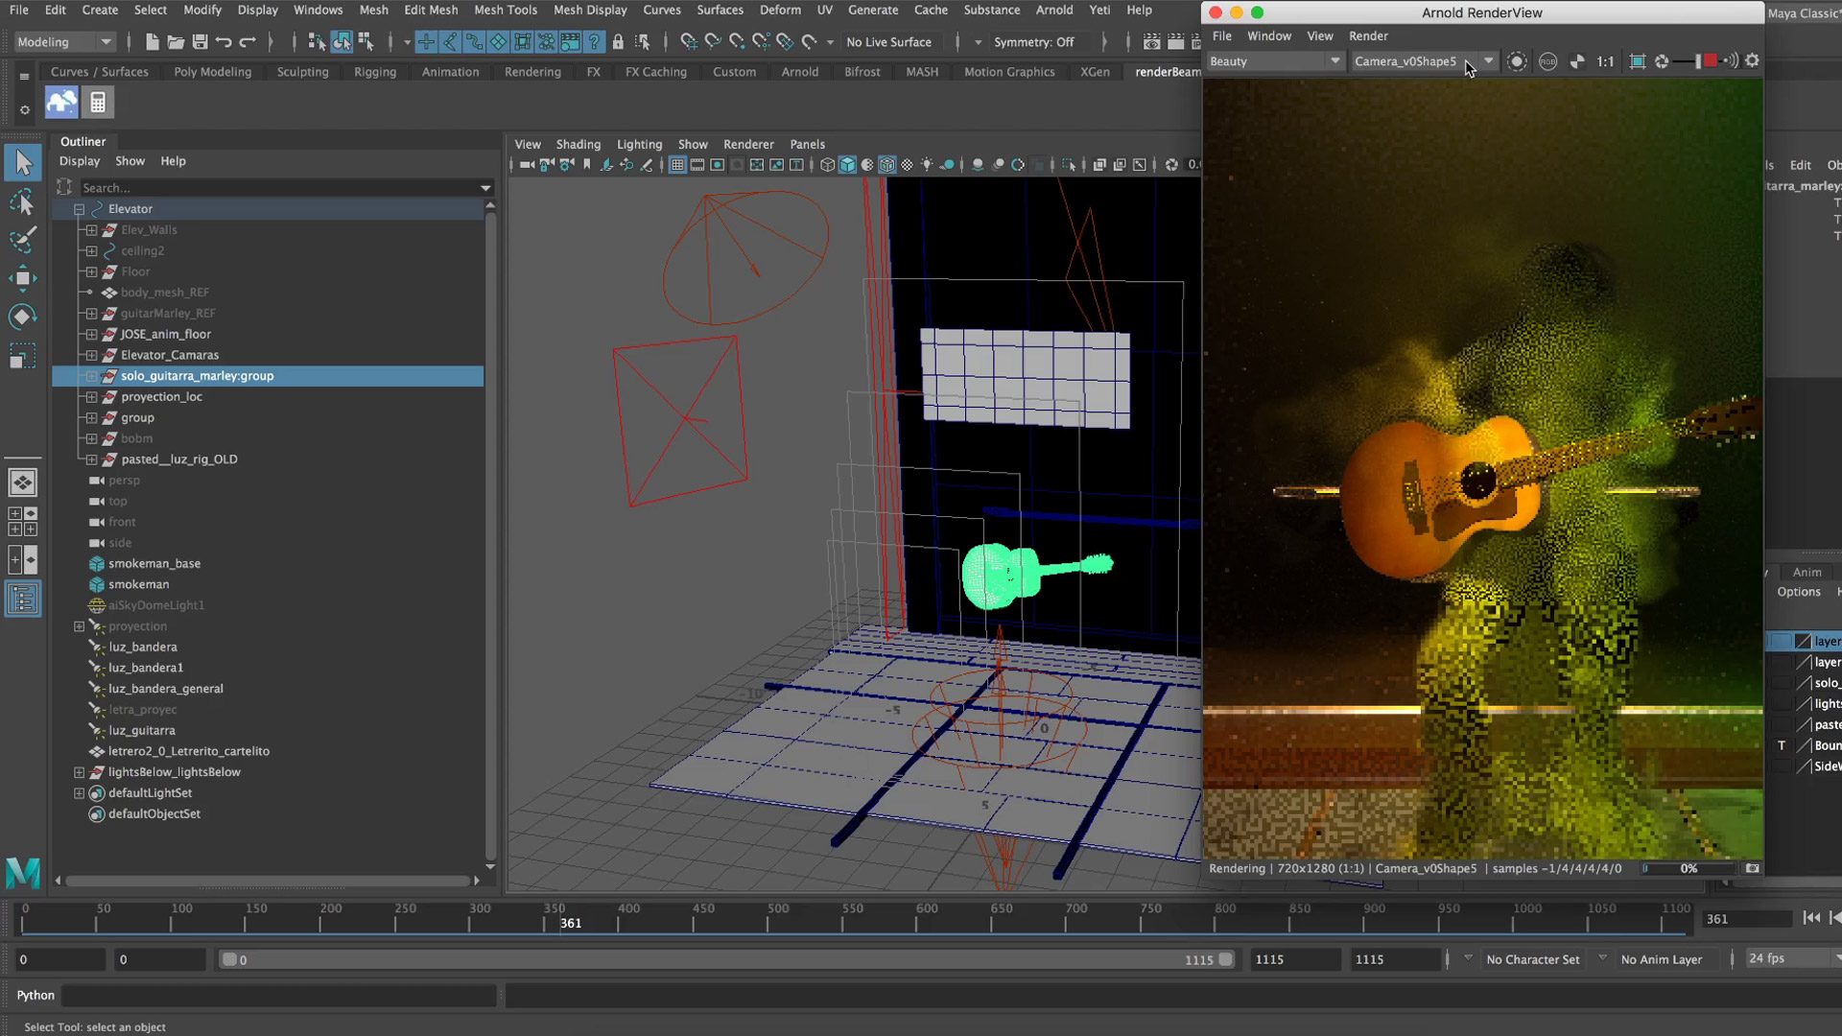Image resolution: width=1842 pixels, height=1036 pixels.
Task: Toggle the selection lock icon
Action: click(618, 42)
